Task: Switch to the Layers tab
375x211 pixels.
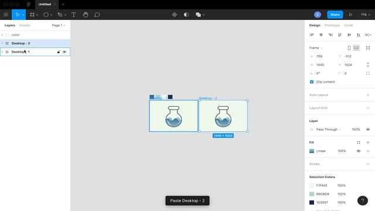Action: (9, 25)
